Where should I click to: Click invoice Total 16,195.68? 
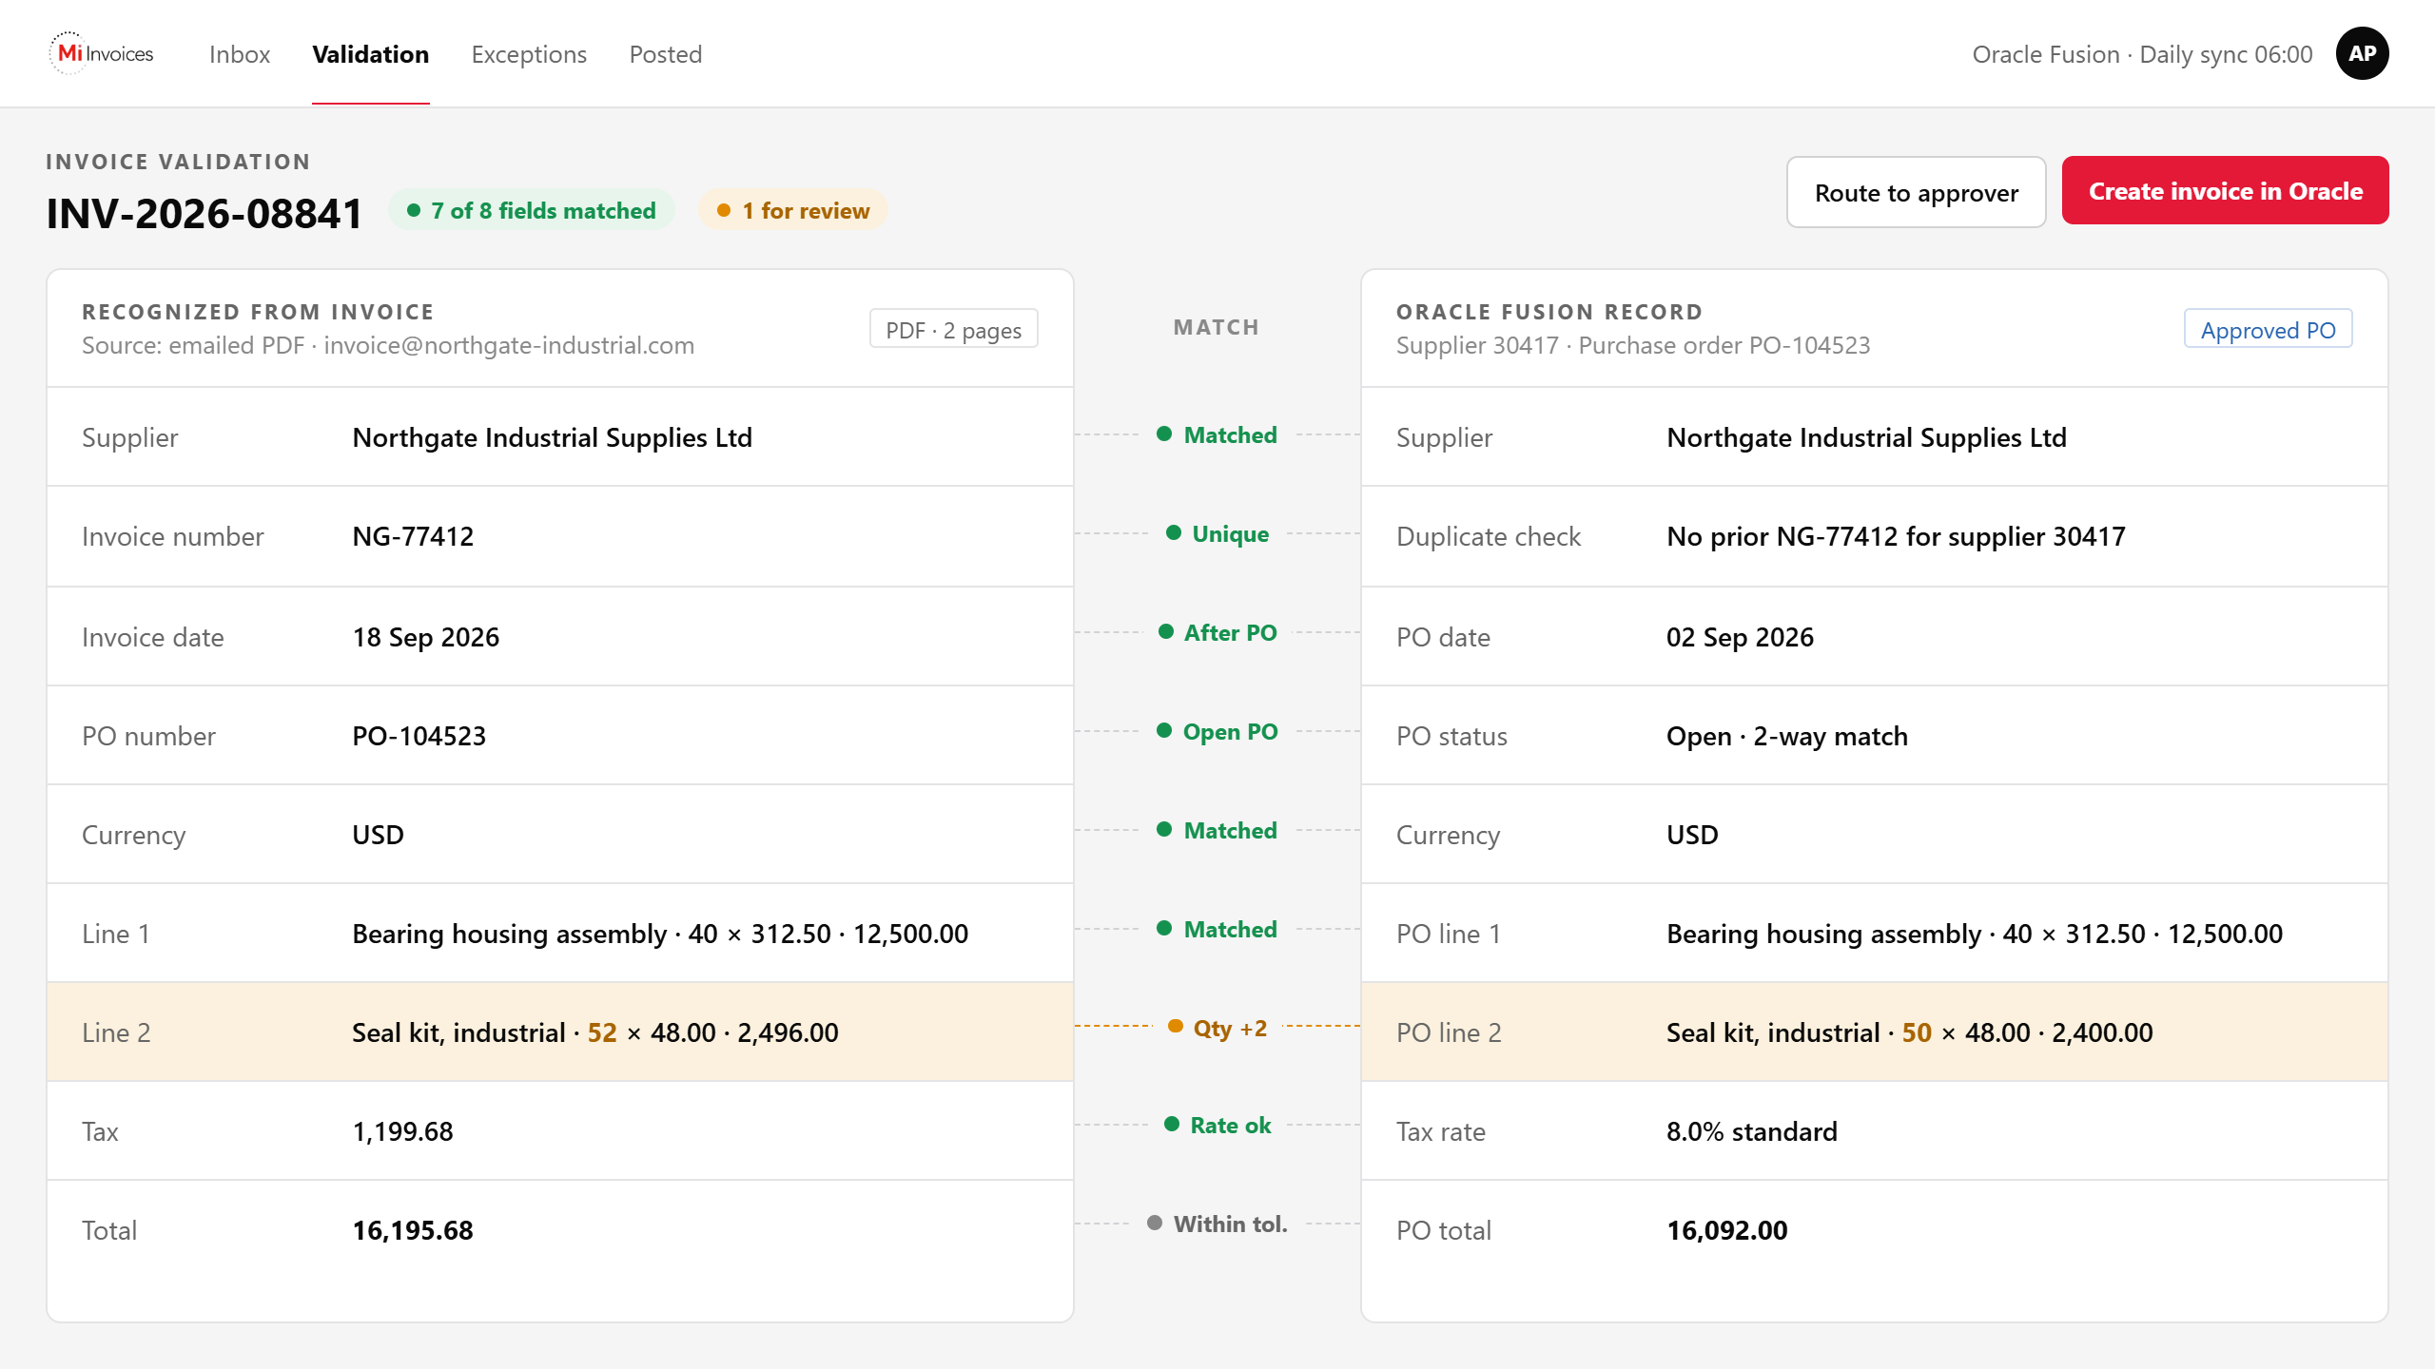(x=413, y=1230)
